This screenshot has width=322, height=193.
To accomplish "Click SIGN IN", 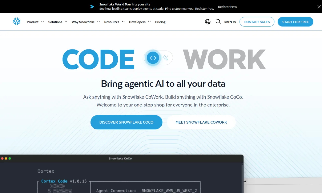I will tap(230, 22).
